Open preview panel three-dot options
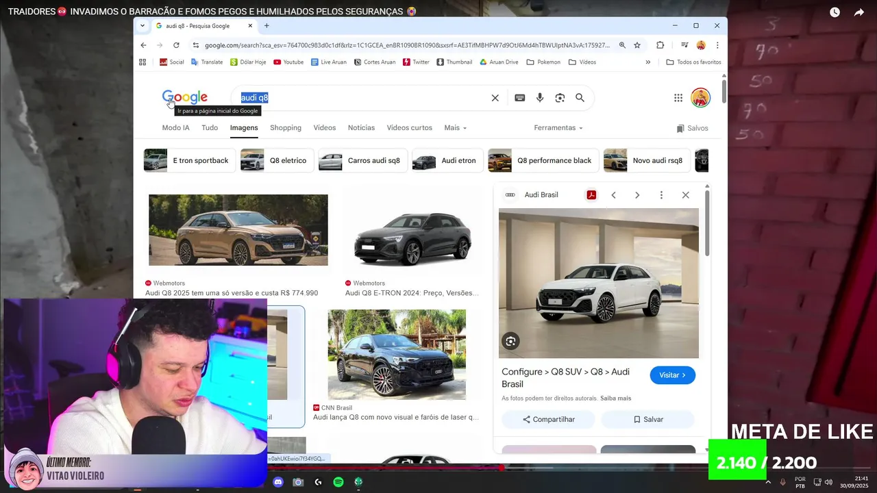Viewport: 877px width, 493px height. click(x=661, y=195)
